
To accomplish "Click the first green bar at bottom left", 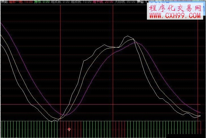I will 3,129.
